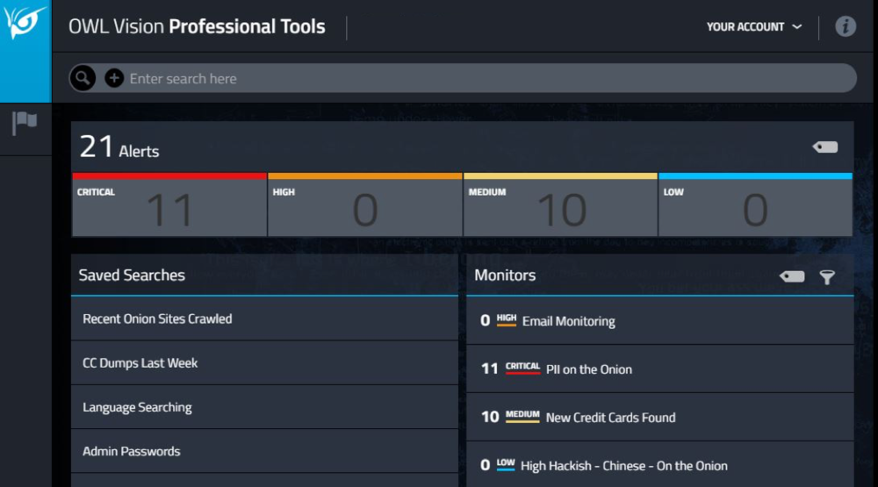
Task: Click the magnifier search icon
Action: [83, 78]
